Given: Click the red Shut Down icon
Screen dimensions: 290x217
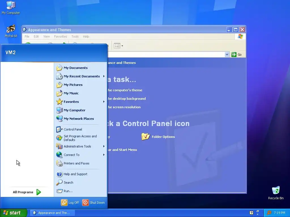Looking at the screenshot, I should [86, 202].
